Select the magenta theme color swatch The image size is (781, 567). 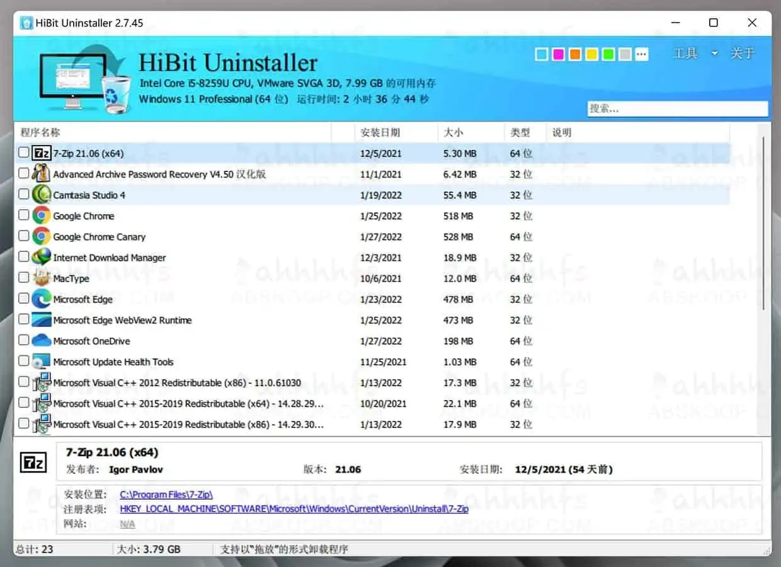pyautogui.click(x=557, y=54)
